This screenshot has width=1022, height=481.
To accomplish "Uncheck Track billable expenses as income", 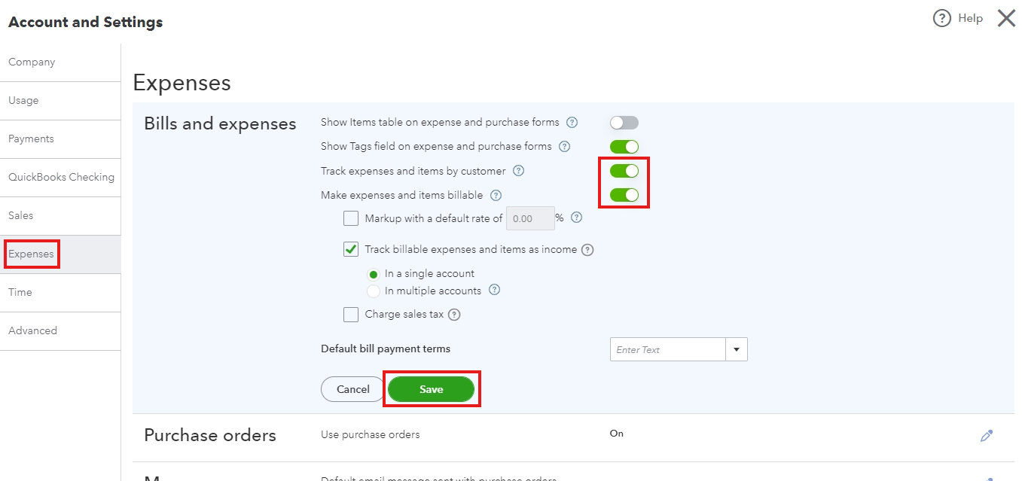I will click(351, 249).
